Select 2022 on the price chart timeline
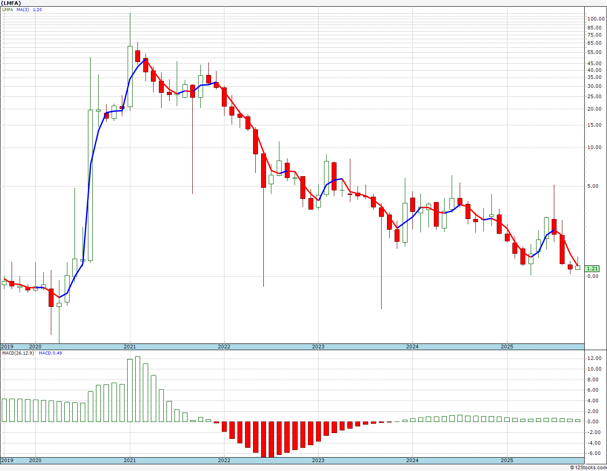This screenshot has width=607, height=471. 224,347
